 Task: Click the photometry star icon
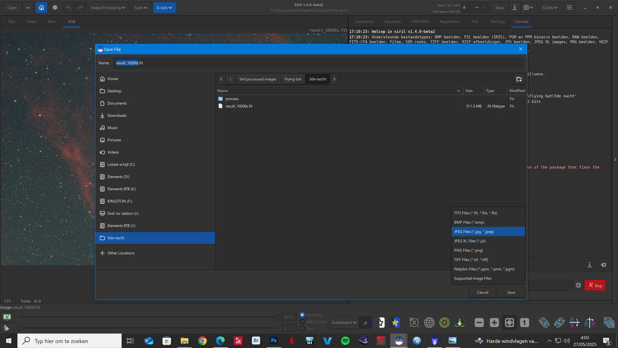click(x=396, y=322)
